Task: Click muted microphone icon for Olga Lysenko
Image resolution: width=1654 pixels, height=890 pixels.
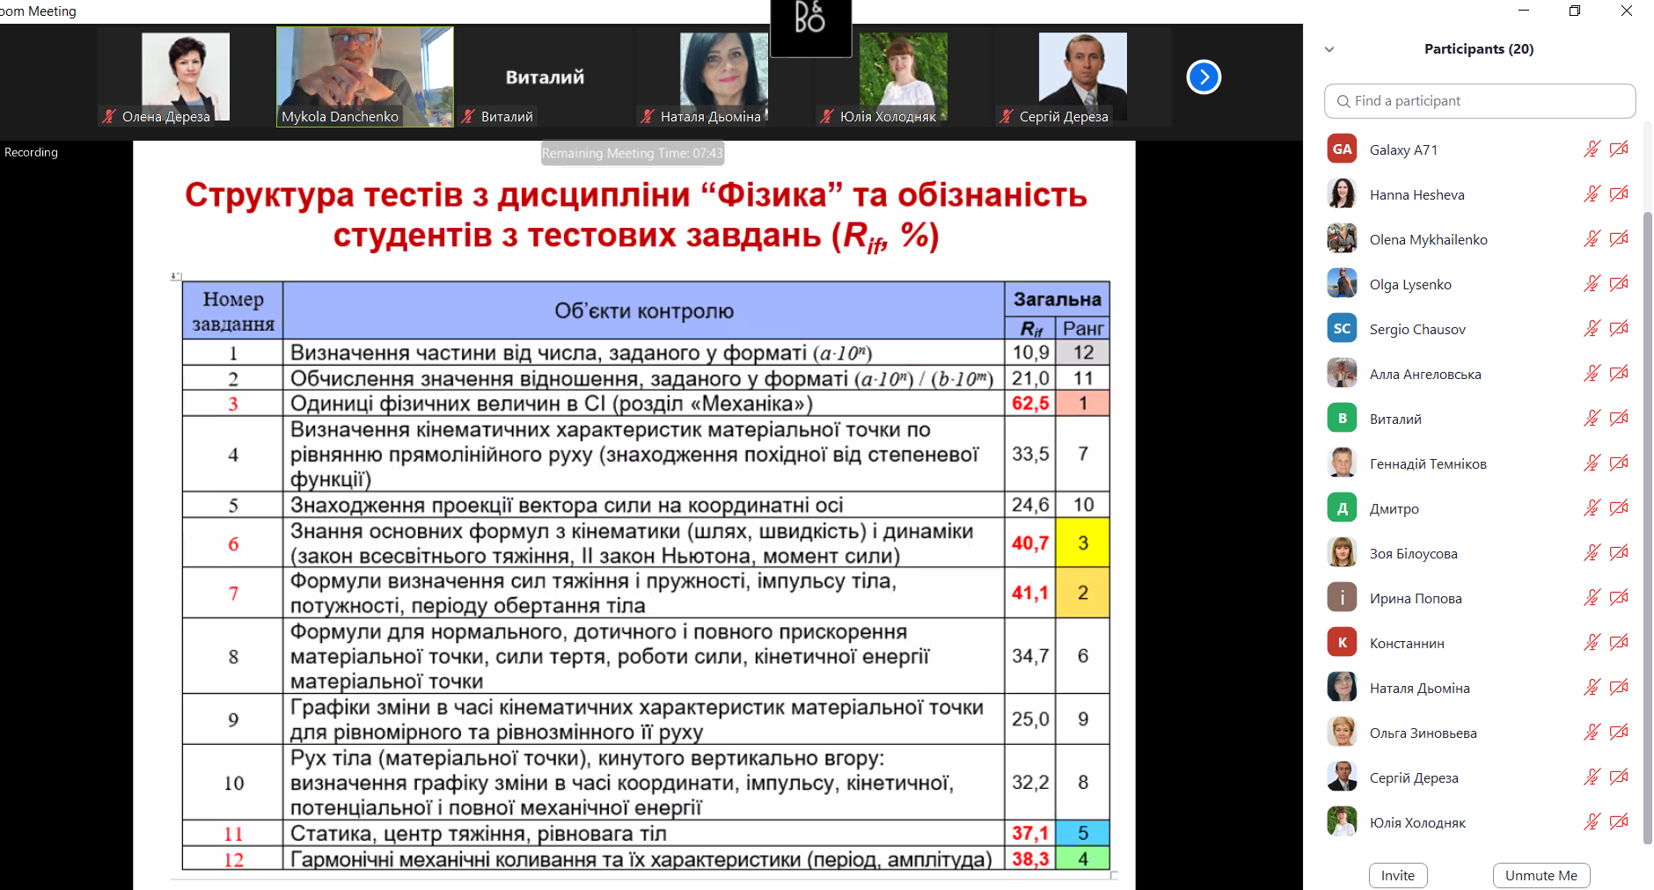Action: tap(1592, 284)
